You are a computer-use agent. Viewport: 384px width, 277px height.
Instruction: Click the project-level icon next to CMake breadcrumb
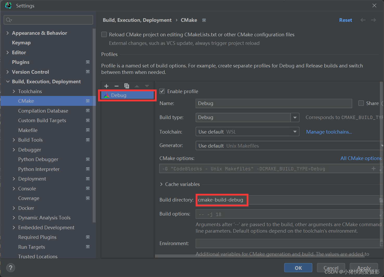[x=204, y=20]
